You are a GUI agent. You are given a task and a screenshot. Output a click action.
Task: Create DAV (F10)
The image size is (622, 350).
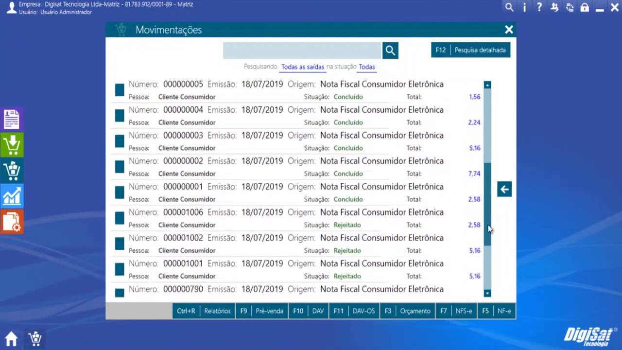pyautogui.click(x=308, y=311)
